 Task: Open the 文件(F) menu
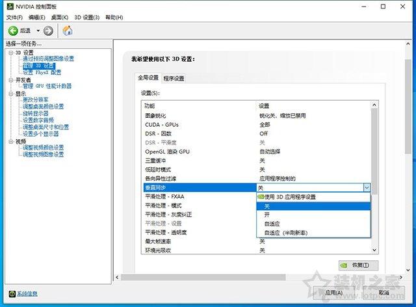click(14, 18)
